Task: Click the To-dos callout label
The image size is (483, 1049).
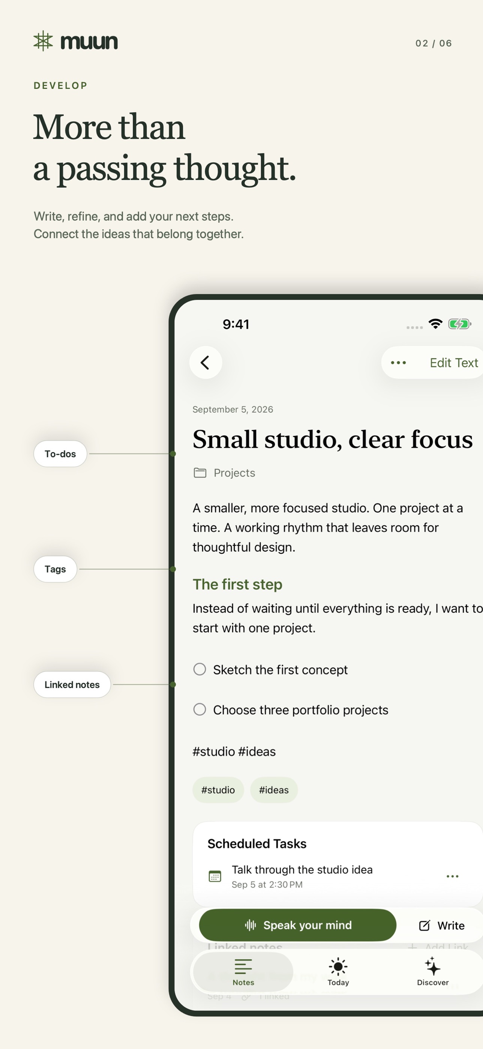Action: (60, 454)
